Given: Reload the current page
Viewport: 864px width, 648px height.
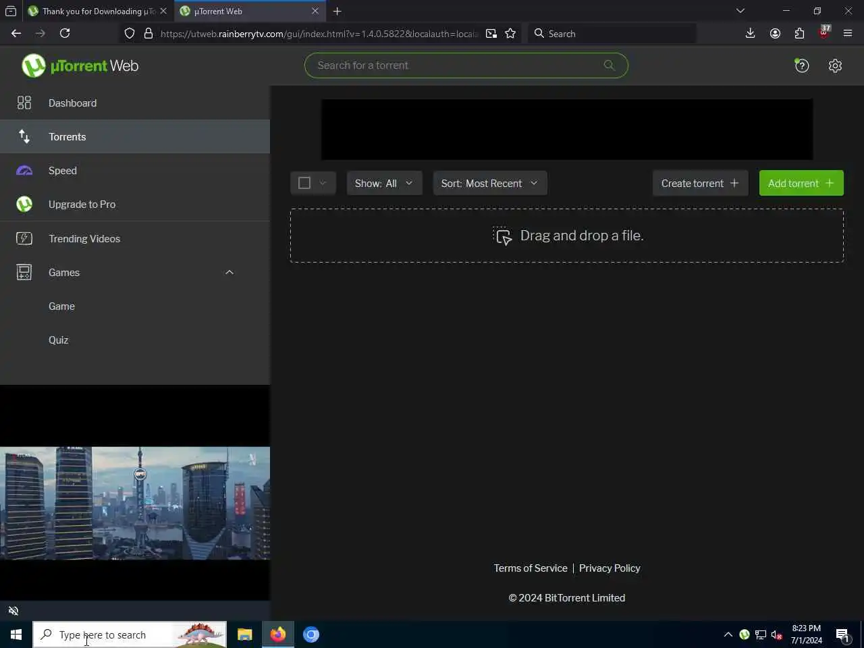Looking at the screenshot, I should pyautogui.click(x=65, y=33).
